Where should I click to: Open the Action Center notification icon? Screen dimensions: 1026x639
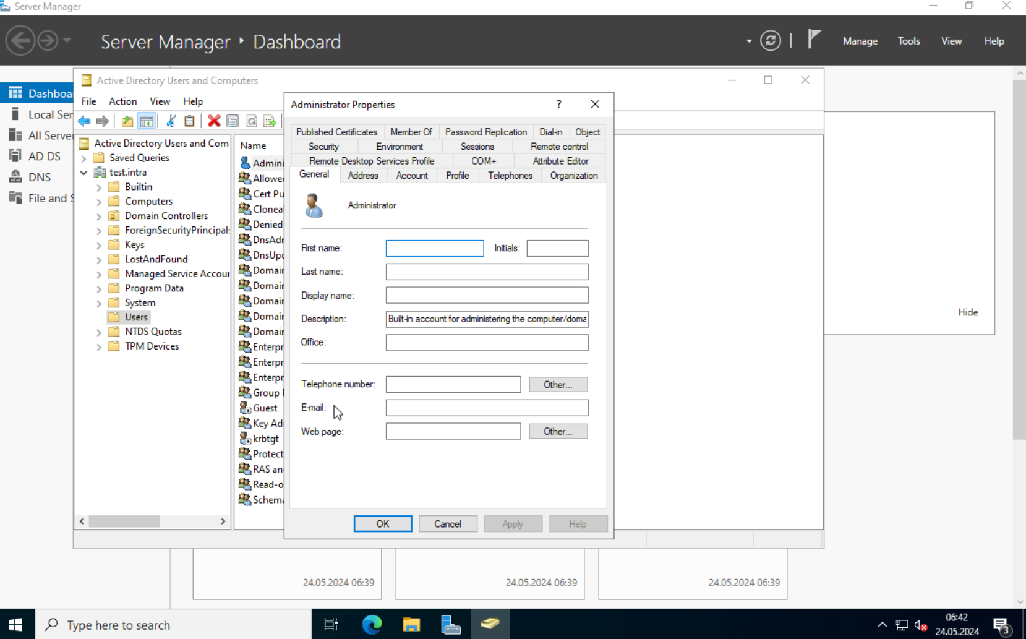1002,625
